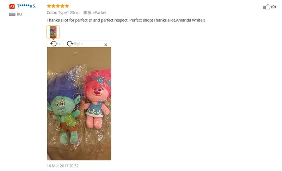This screenshot has height=171, width=282.
Task: Click the third orange rating star
Action: (x=58, y=6)
